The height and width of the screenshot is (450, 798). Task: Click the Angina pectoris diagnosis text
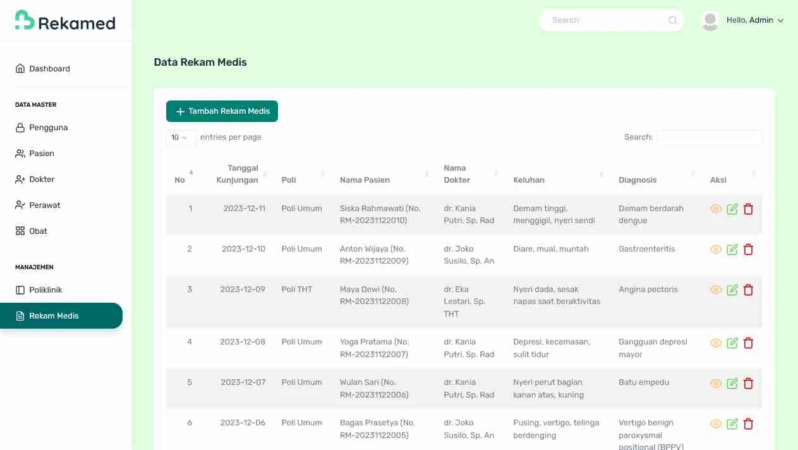coord(648,289)
